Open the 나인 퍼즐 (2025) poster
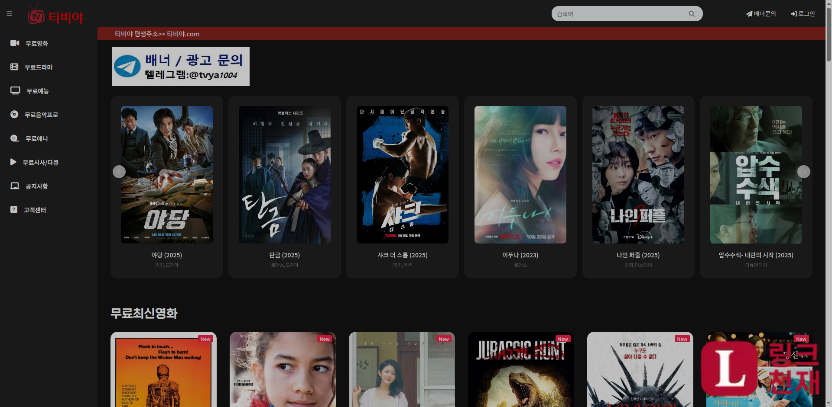The width and height of the screenshot is (832, 407). point(638,175)
